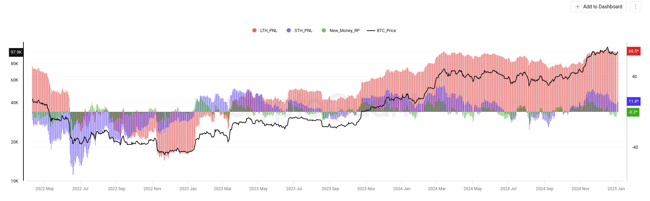650x201 pixels.
Task: Expand chart options from the kebab menu
Action: coord(635,7)
